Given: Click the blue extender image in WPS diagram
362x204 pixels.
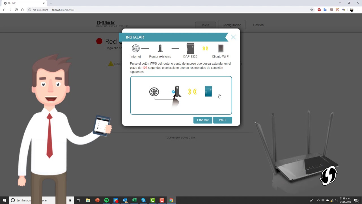Looking at the screenshot, I should point(208,91).
